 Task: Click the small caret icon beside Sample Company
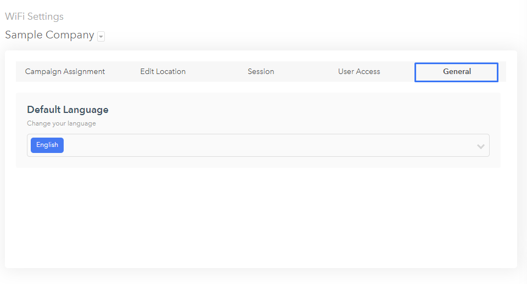coord(101,36)
